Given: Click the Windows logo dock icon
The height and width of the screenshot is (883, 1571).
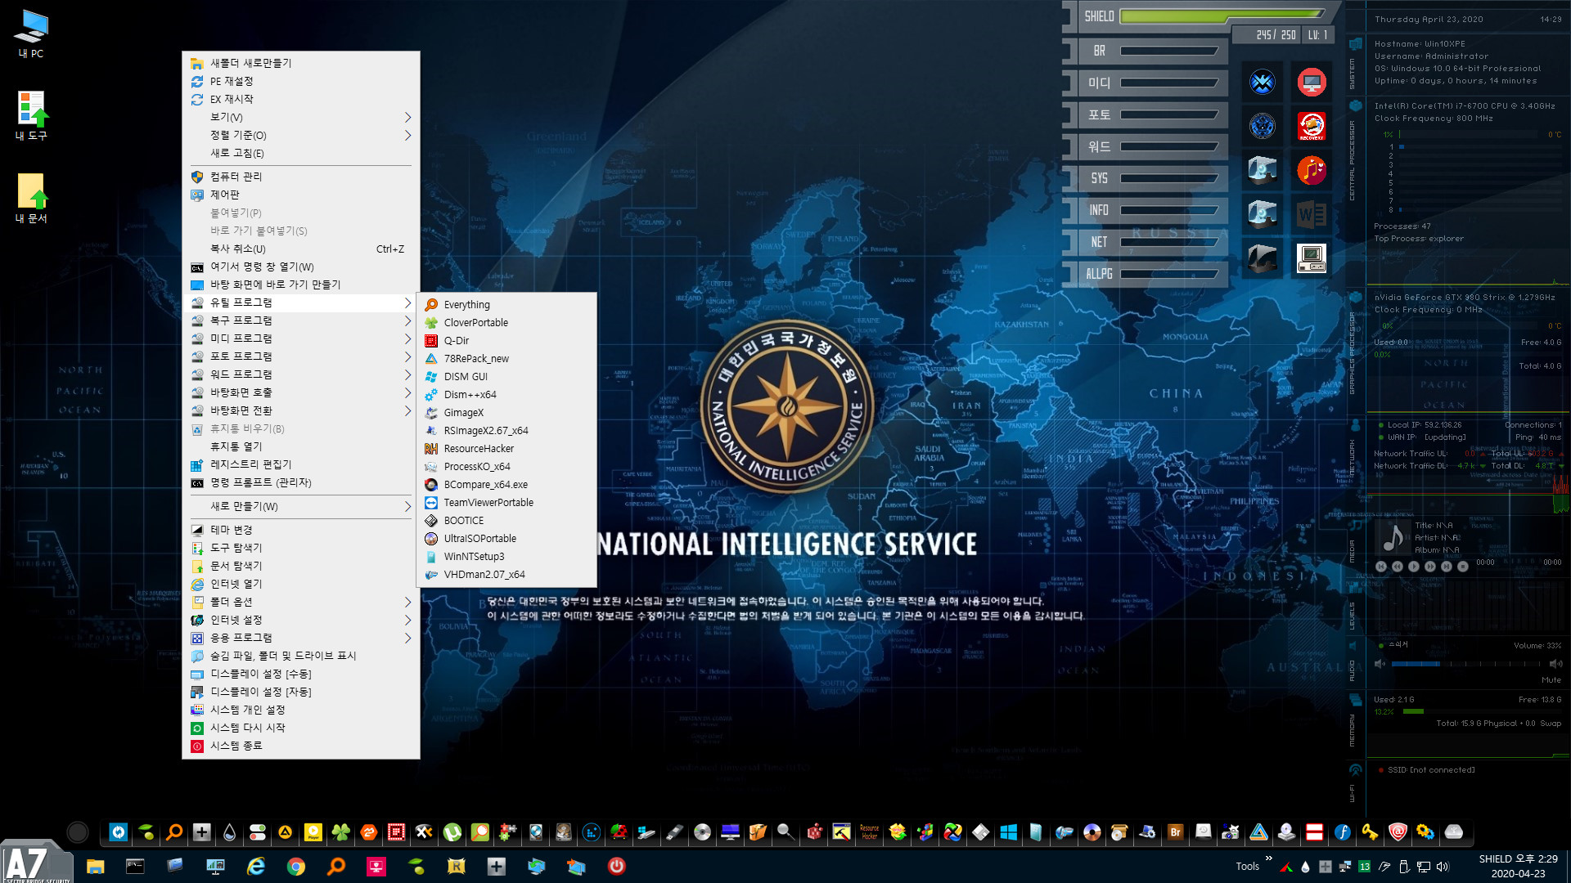Looking at the screenshot, I should [1008, 832].
